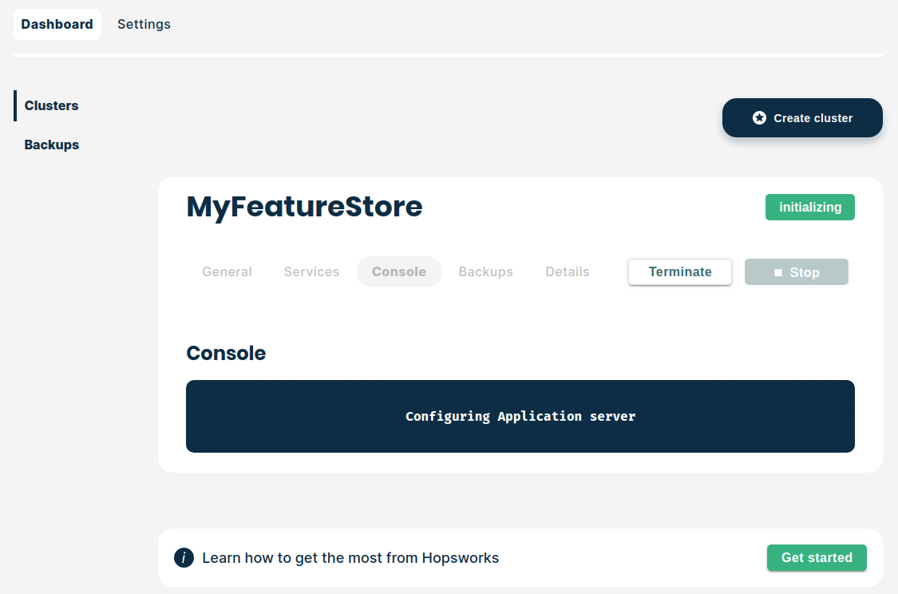This screenshot has width=898, height=594.
Task: Select Clusters in the sidebar
Action: pos(51,105)
